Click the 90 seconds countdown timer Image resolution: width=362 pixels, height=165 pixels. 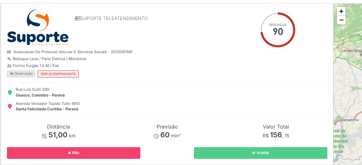(278, 30)
